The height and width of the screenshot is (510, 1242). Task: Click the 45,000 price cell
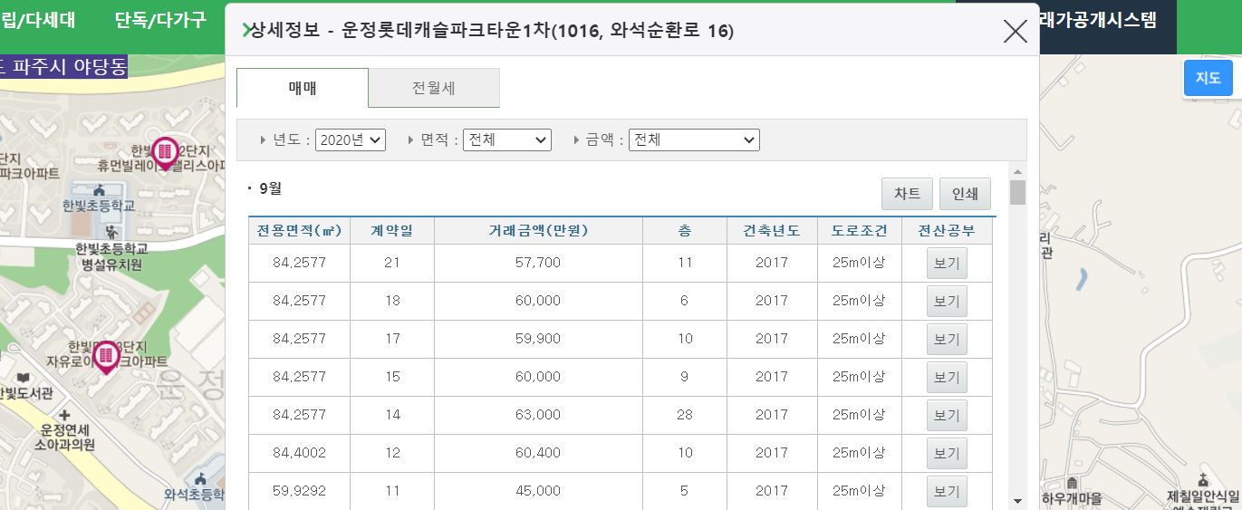[x=539, y=491]
